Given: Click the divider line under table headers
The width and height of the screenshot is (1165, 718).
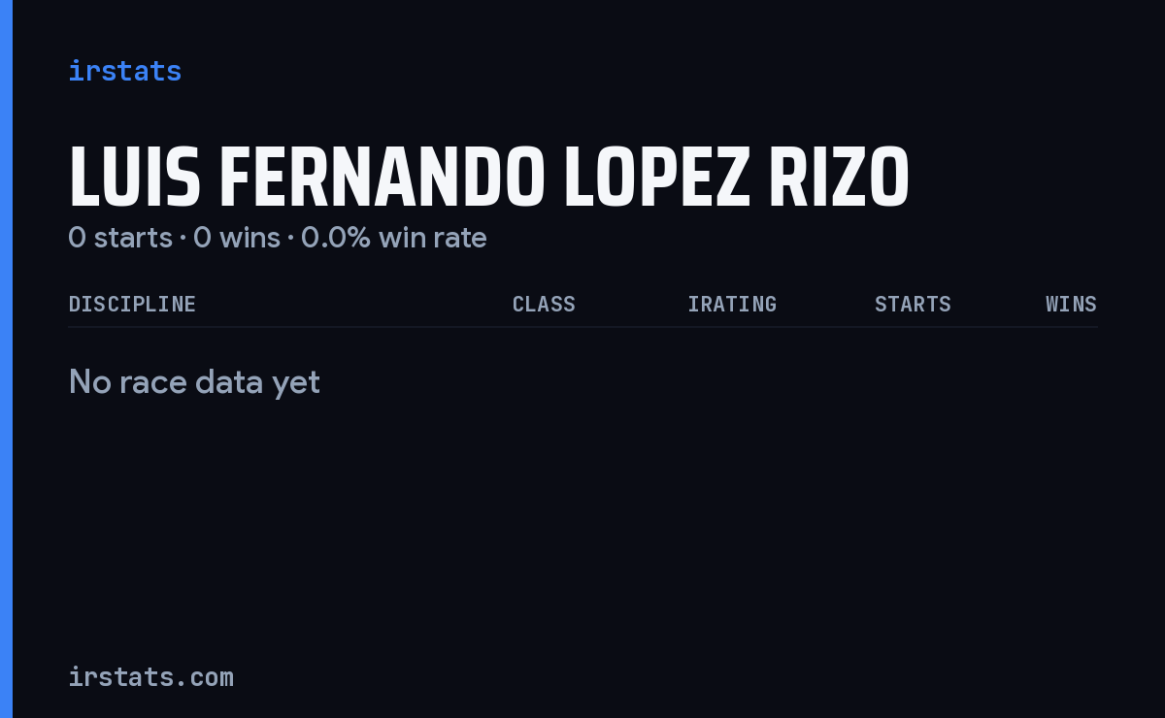Looking at the screenshot, I should click(x=582, y=327).
